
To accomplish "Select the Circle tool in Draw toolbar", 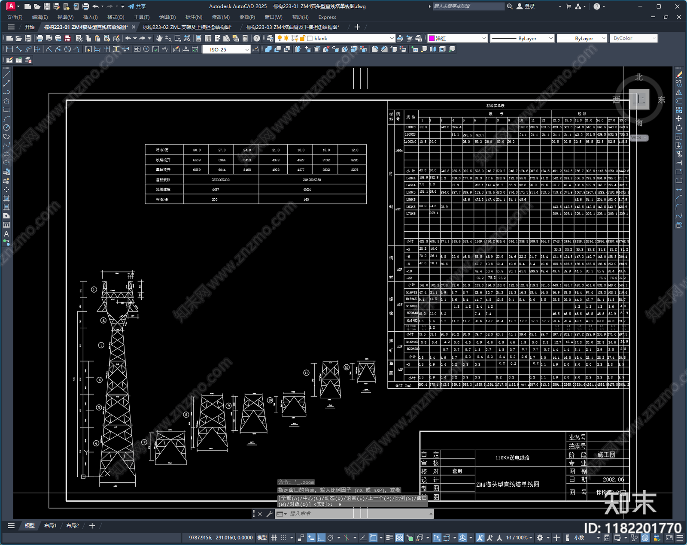I will point(6,127).
